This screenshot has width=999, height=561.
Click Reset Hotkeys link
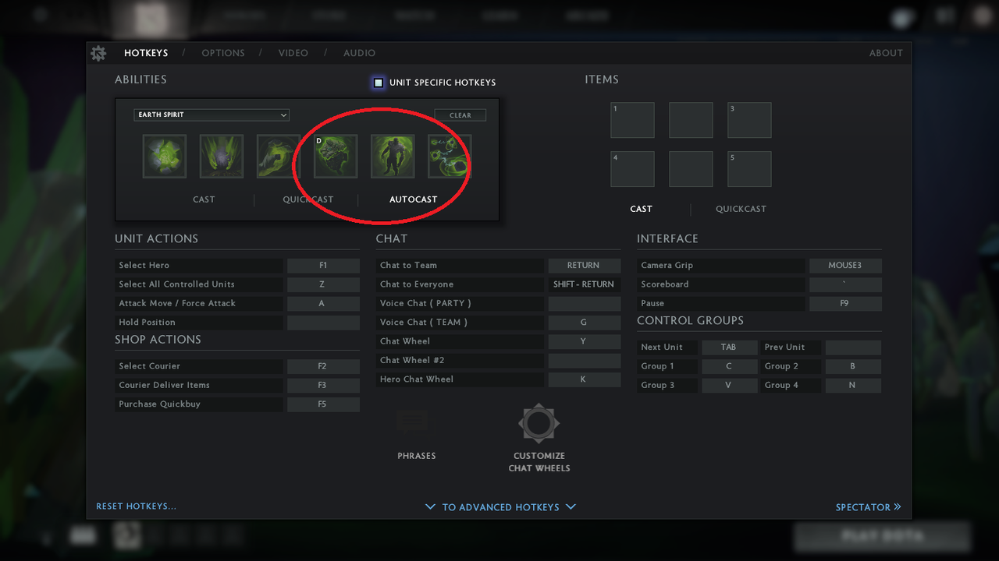pyautogui.click(x=136, y=506)
